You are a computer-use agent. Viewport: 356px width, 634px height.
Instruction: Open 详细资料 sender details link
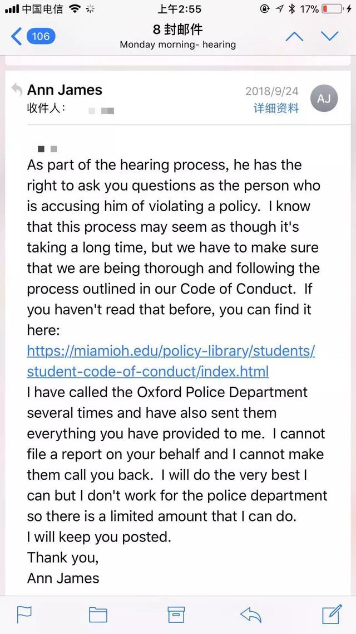pos(276,108)
